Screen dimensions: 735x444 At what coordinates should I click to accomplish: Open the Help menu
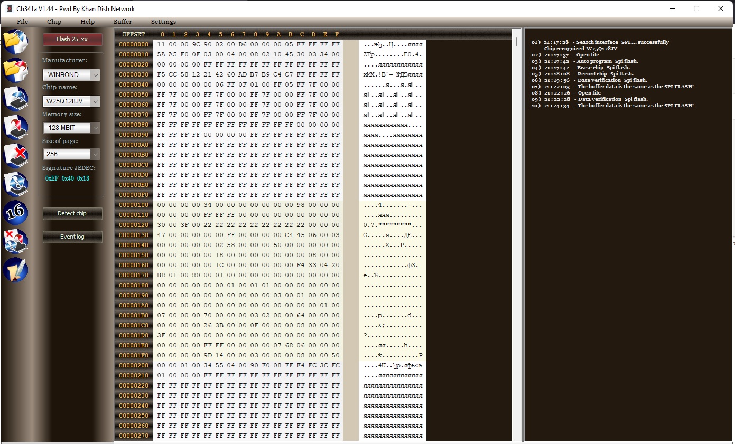click(88, 22)
